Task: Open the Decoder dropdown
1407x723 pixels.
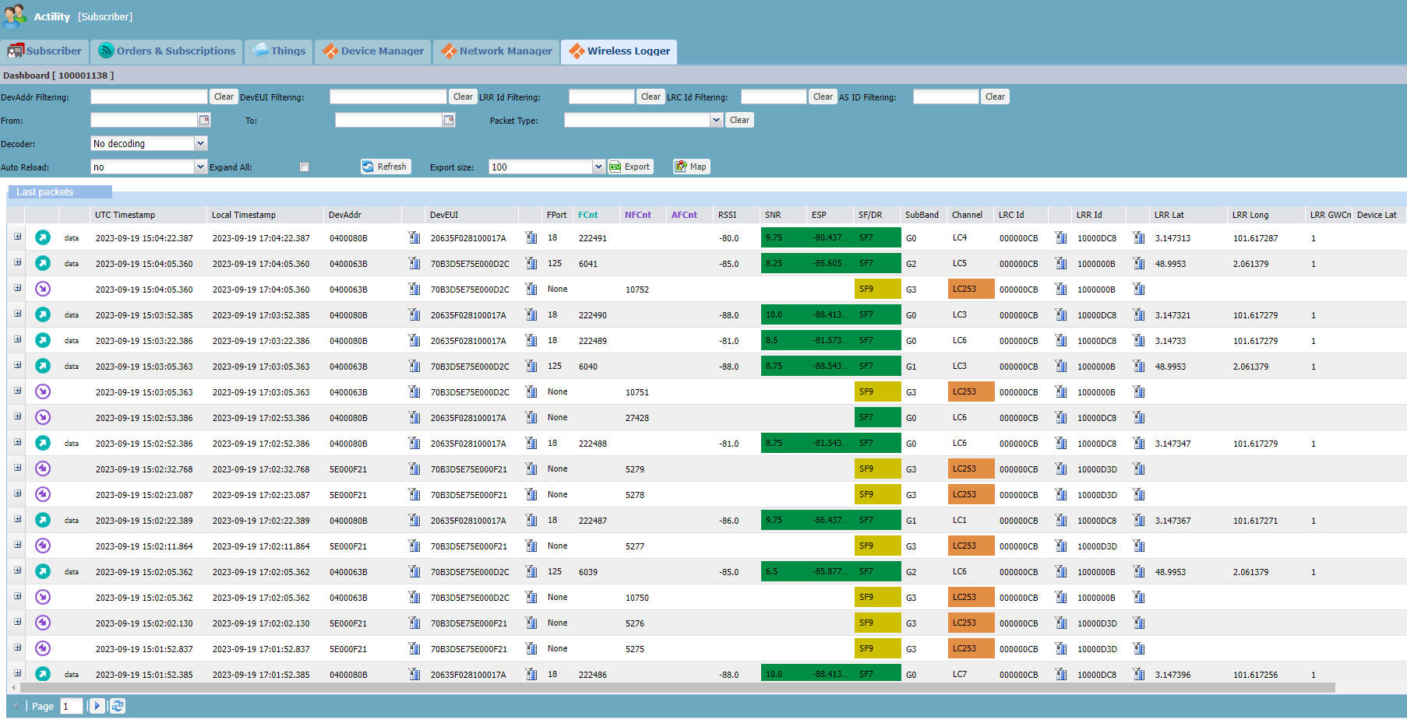Action: point(200,143)
